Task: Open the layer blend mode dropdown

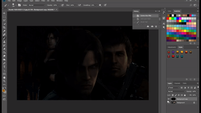Action: coord(176,91)
